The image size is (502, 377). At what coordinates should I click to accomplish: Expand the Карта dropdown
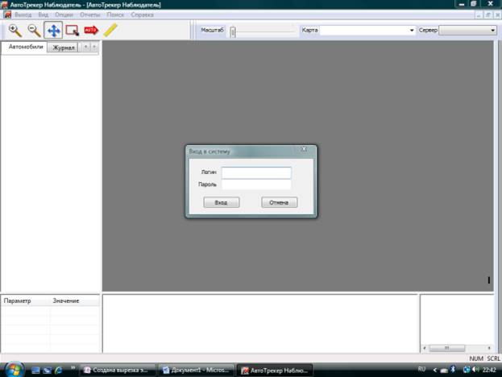click(412, 31)
